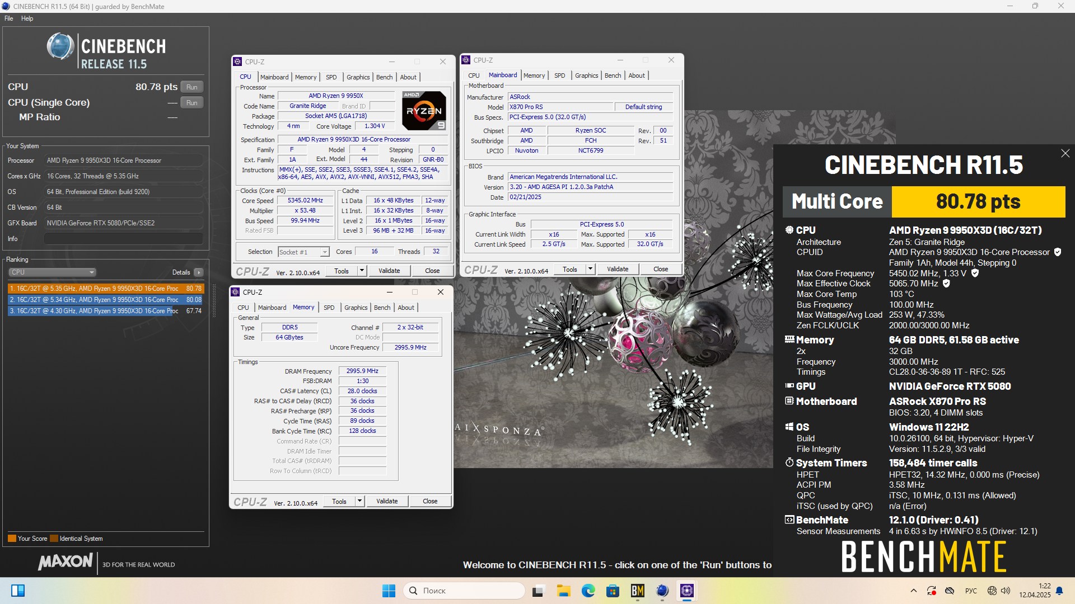
Task: Open Tools dropdown arrow in CPU tab CPU-Z window
Action: [x=362, y=271]
